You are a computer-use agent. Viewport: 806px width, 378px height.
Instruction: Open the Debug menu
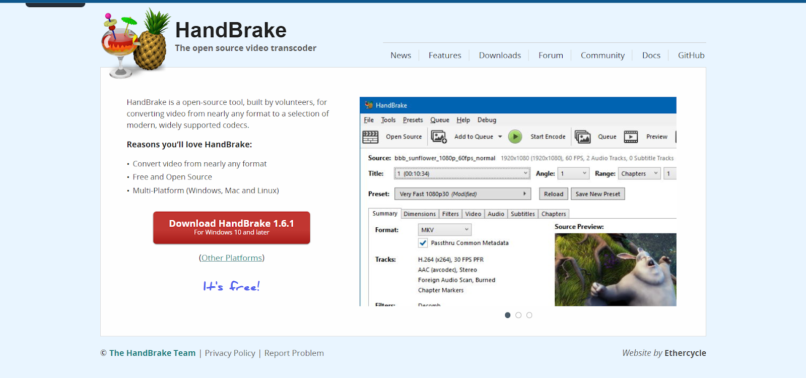tap(487, 120)
